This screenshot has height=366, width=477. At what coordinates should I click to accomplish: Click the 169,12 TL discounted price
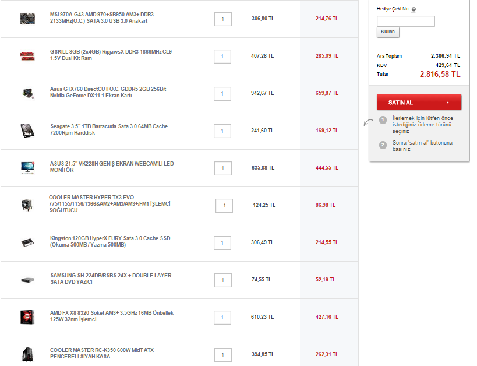pos(327,131)
